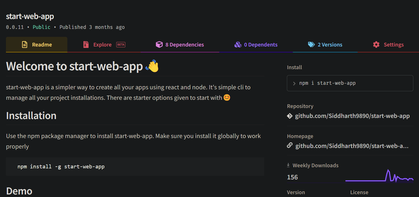
Task: Click the Public label
Action: pyautogui.click(x=41, y=27)
